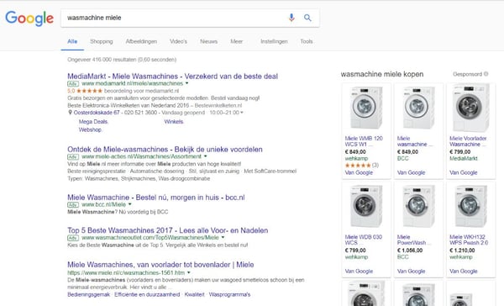Open Top 5 Beste Wasmachines 2017 title

(168, 230)
